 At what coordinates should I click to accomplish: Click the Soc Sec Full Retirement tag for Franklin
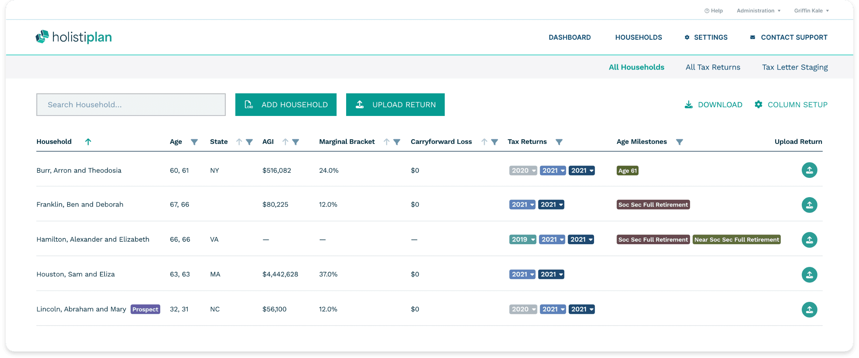(653, 205)
